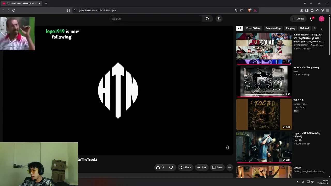The height and width of the screenshot is (186, 331).
Task: Click the '4nas' channel name
Action: [296, 71]
